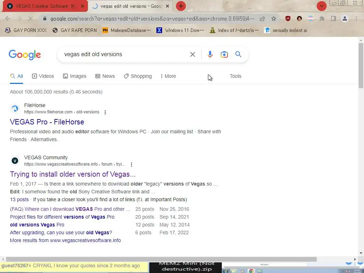364x273 pixels.
Task: Select the vegas edit old versions Google tab
Action: [x=131, y=6]
